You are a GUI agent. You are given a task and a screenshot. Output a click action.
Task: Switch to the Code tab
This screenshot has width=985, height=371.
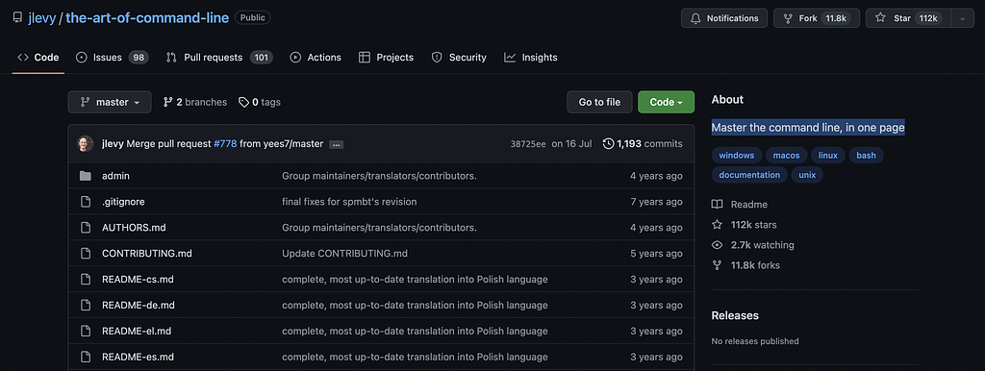click(38, 57)
